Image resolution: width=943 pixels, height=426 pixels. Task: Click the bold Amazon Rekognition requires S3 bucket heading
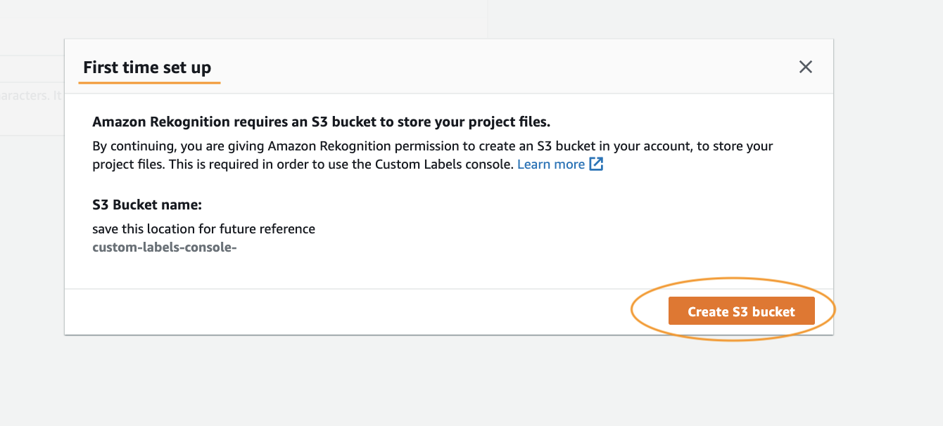[x=321, y=122]
